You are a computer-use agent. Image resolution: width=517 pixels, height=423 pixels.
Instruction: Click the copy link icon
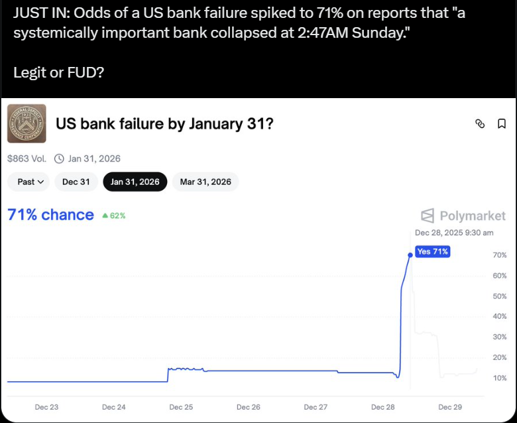(481, 123)
